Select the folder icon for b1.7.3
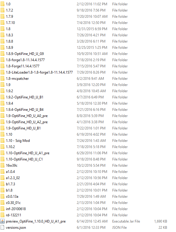 (x=2, y=184)
